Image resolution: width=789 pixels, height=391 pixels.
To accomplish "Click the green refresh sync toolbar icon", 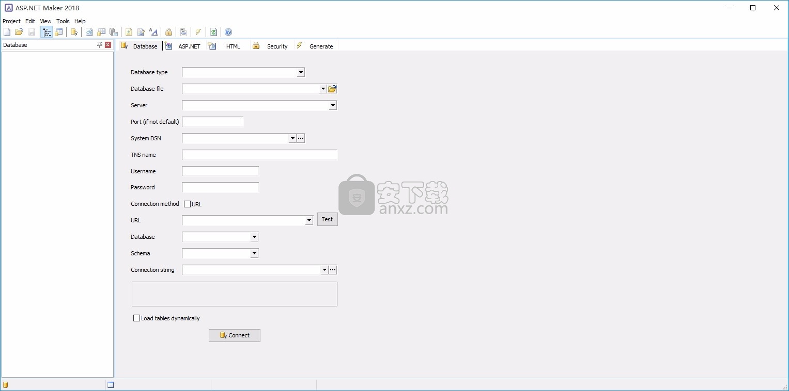I will click(213, 32).
